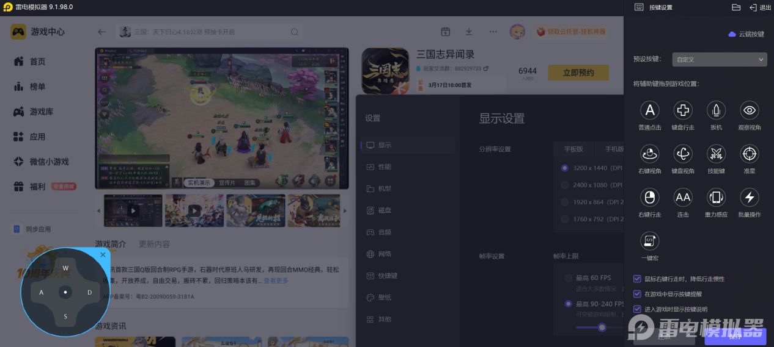Screen dimensions: 774x347
Task: Click 立即预约 reserve button
Action: pos(578,73)
